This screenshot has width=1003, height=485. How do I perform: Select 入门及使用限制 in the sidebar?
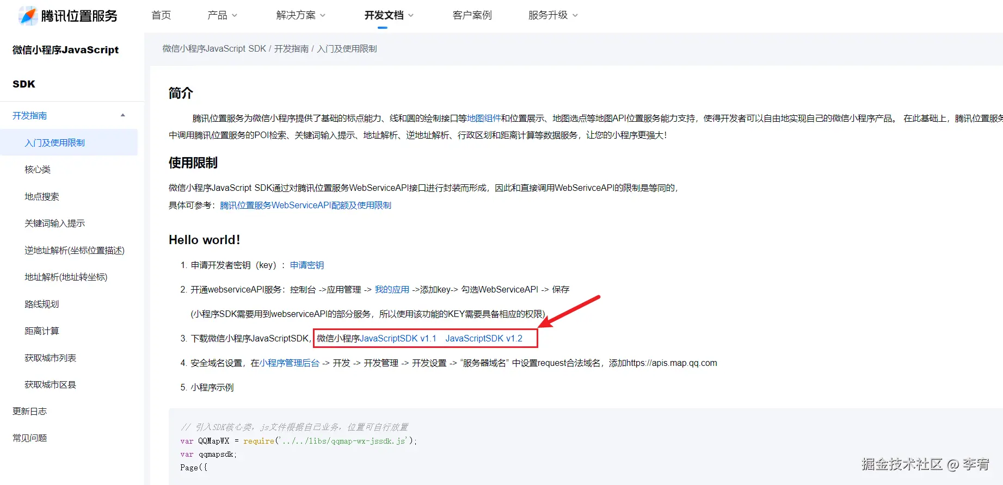point(69,142)
